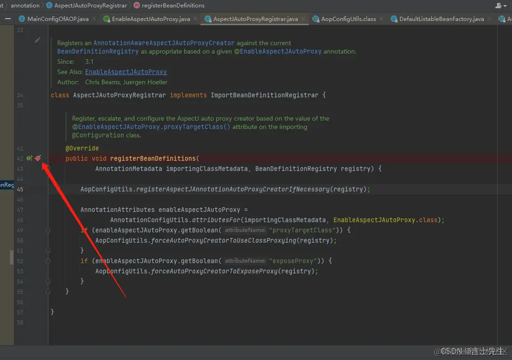This screenshot has width=512, height=360.
Task: Click ImportBeanDefinitionRegistrar in class declaration
Action: [265, 95]
